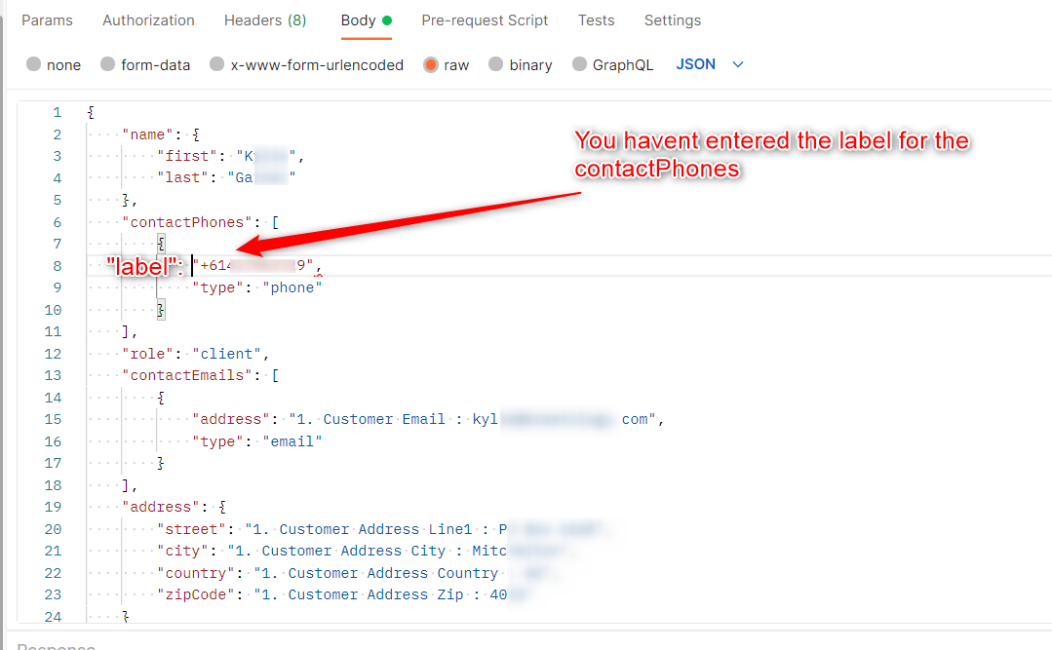Screen dimensions: 1052x650
Task: Choose the binary radio option
Action: click(496, 64)
